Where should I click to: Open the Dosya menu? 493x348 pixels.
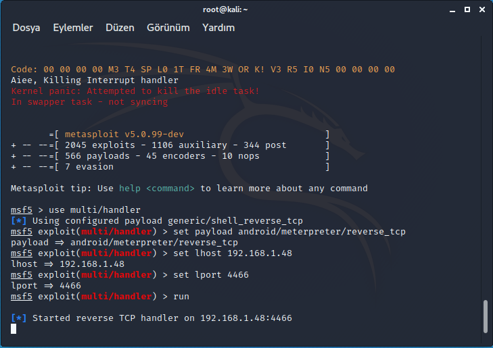click(26, 28)
